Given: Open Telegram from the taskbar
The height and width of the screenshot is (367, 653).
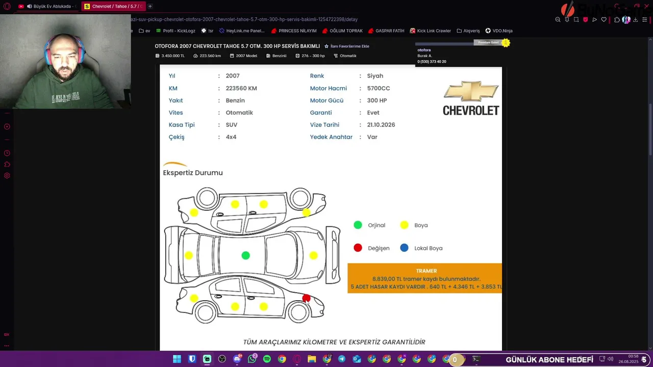Looking at the screenshot, I should pos(342,359).
